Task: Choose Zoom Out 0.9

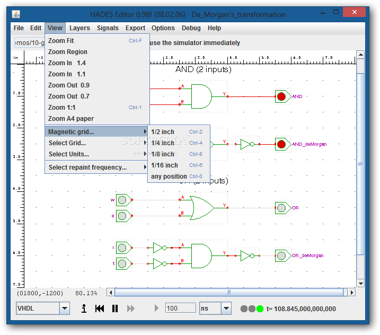Action: [97, 85]
